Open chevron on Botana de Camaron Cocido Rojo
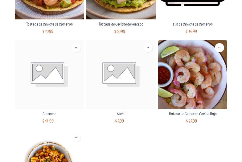 pos(219,48)
